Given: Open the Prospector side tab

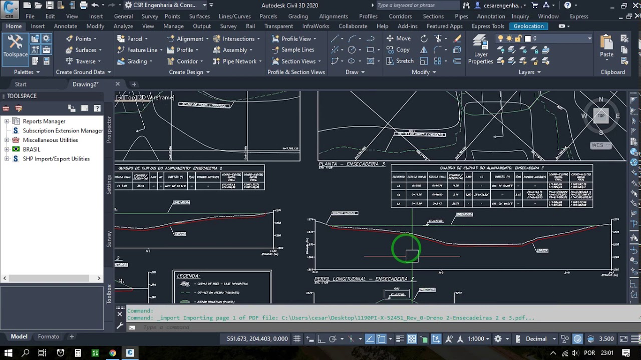Looking at the screenshot, I should [109, 129].
